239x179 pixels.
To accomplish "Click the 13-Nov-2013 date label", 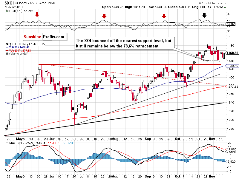I will pyautogui.click(x=14, y=7).
